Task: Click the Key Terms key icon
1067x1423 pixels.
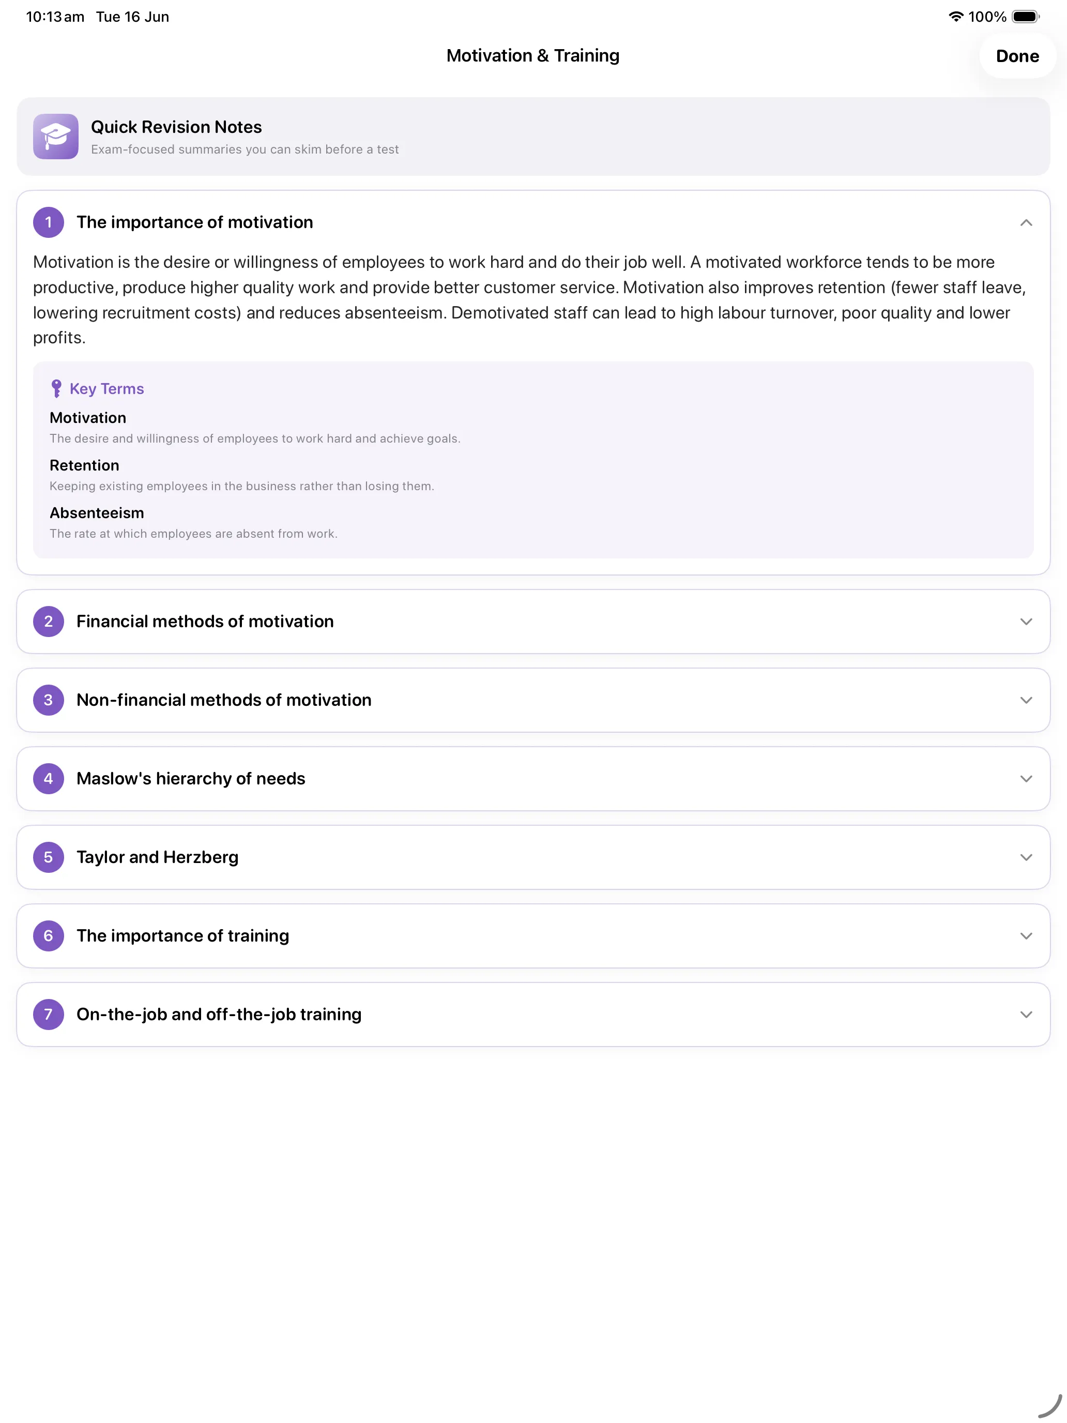Action: point(56,388)
